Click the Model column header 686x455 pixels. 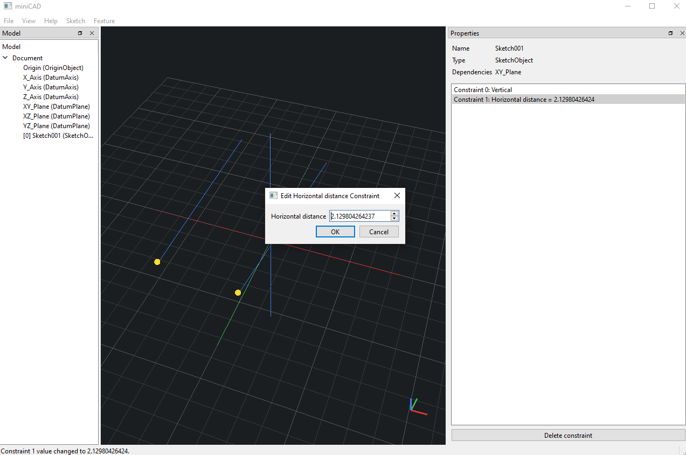coord(49,47)
